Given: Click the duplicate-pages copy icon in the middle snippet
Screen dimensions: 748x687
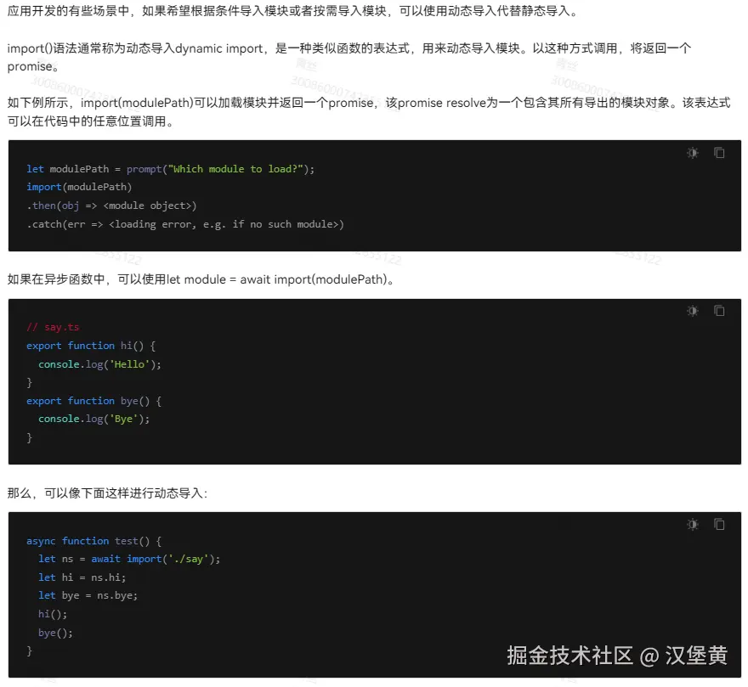Looking at the screenshot, I should pyautogui.click(x=720, y=311).
